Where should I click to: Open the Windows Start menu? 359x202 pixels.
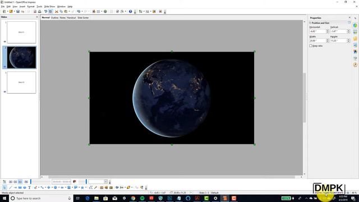pyautogui.click(x=4, y=198)
